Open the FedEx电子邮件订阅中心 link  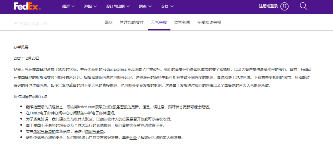click(x=50, y=113)
